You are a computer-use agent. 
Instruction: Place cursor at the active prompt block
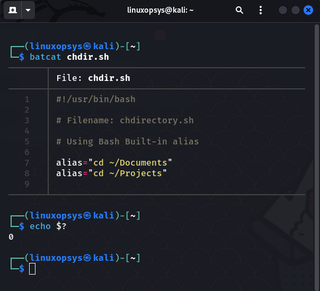click(x=32, y=269)
